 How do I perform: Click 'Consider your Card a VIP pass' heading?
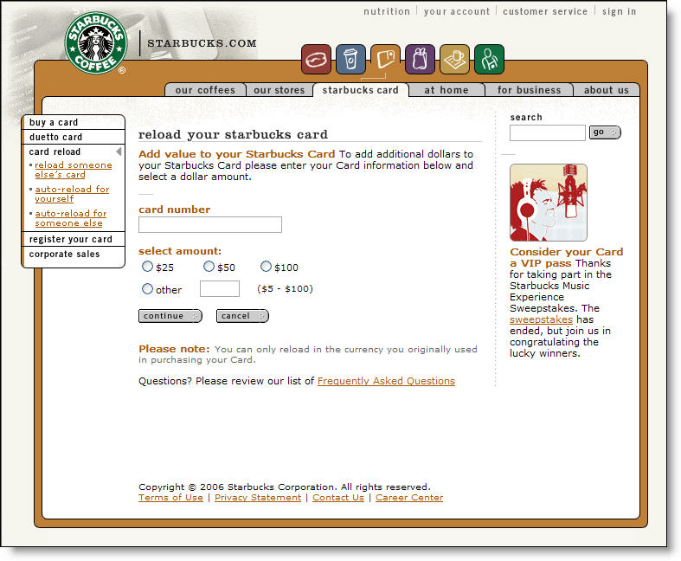pos(566,257)
